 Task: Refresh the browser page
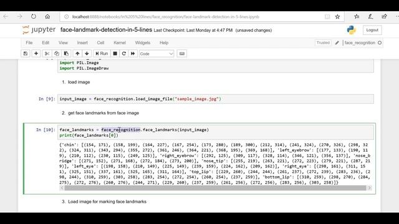[34, 17]
